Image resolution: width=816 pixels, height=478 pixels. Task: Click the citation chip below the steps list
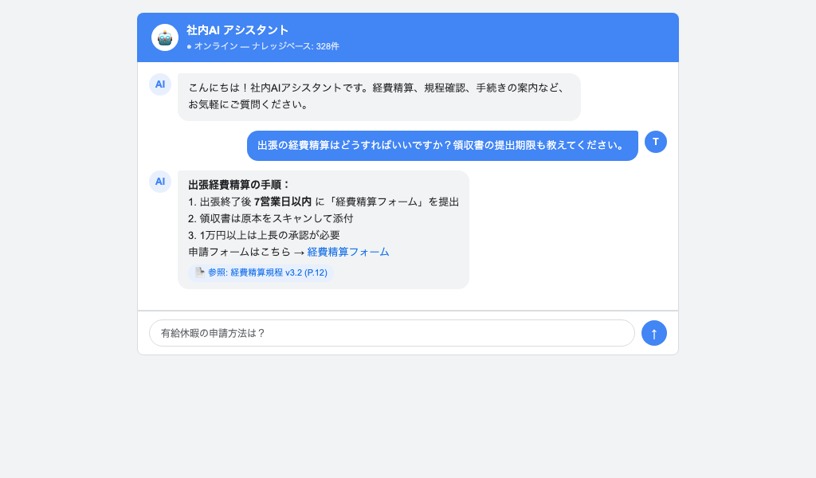coord(259,272)
